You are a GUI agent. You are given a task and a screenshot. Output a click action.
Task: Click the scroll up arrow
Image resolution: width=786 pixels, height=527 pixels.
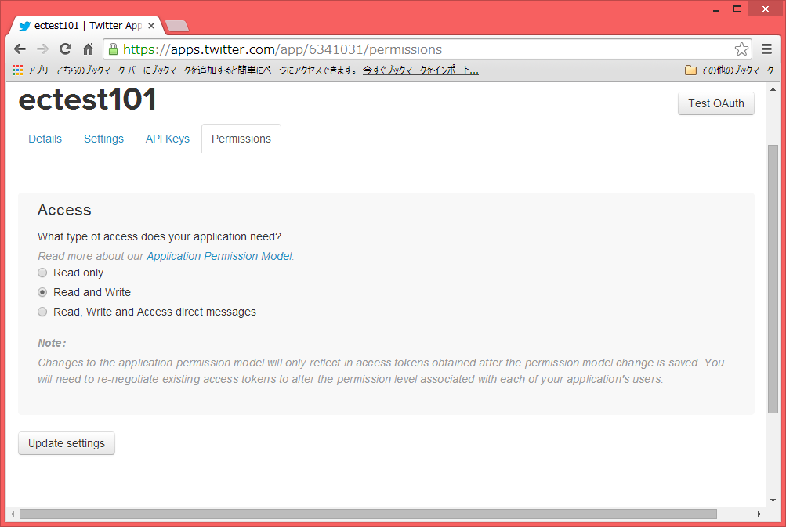pyautogui.click(x=773, y=90)
